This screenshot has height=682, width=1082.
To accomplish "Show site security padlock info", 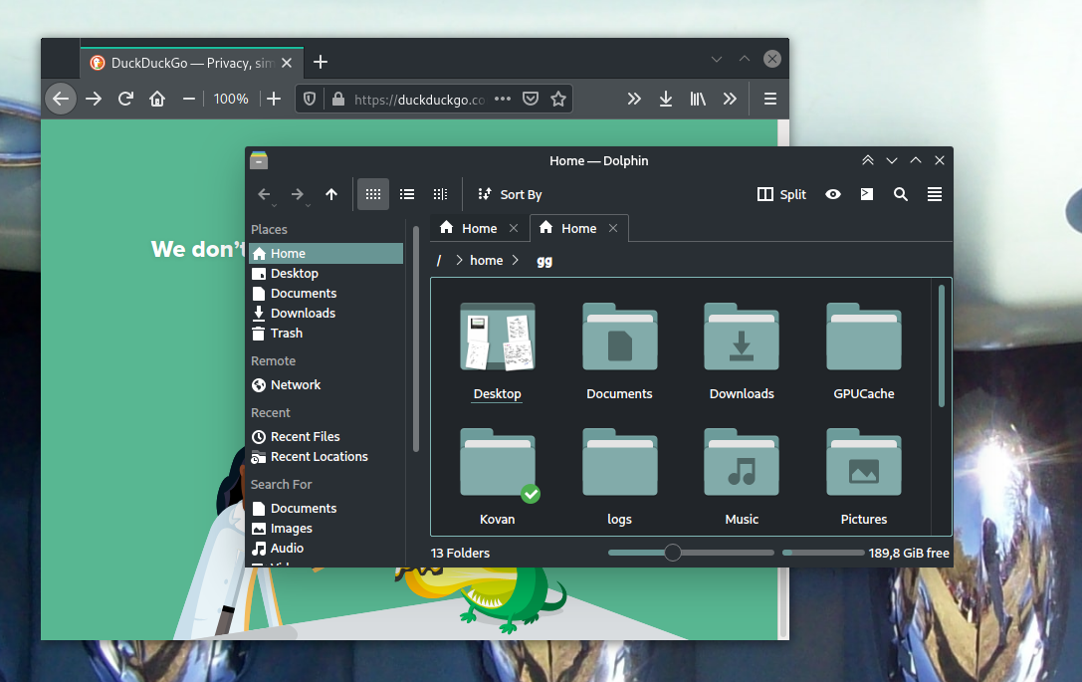I will (x=338, y=99).
